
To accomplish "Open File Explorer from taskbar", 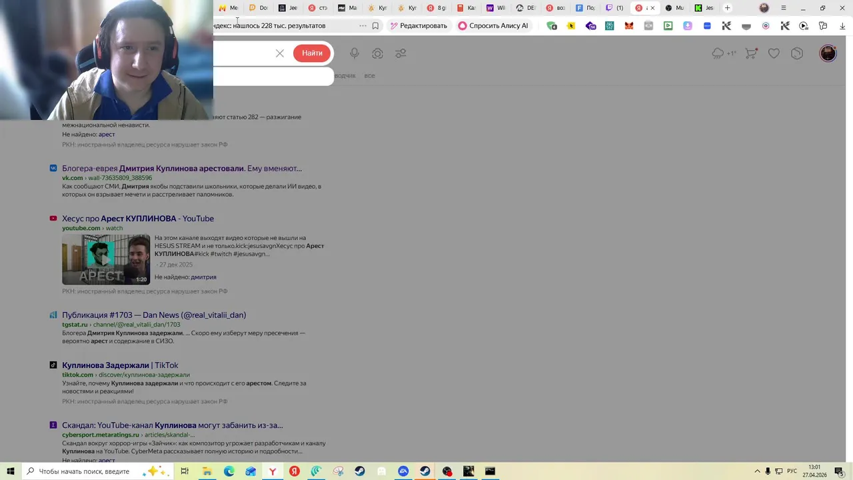I will click(x=207, y=471).
